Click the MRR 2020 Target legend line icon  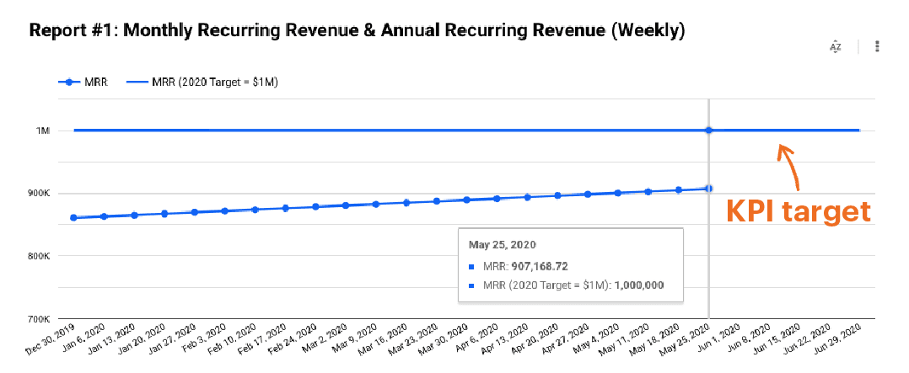[137, 83]
